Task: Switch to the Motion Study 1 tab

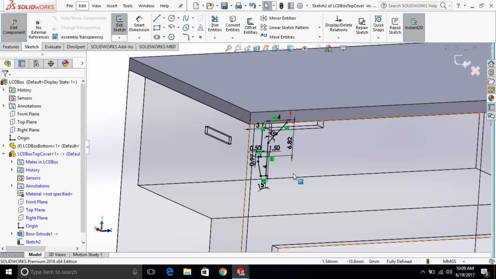Action: click(88, 255)
